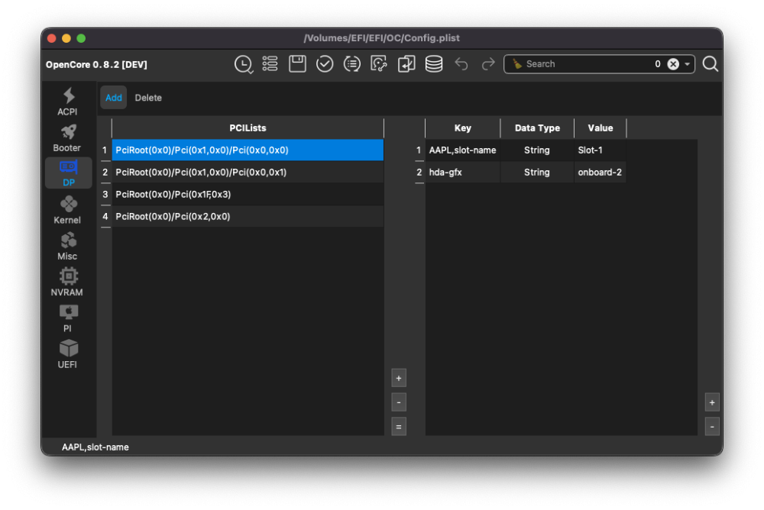Click String type in AAPL,slot-name row
The width and height of the screenshot is (764, 510).
(x=537, y=150)
